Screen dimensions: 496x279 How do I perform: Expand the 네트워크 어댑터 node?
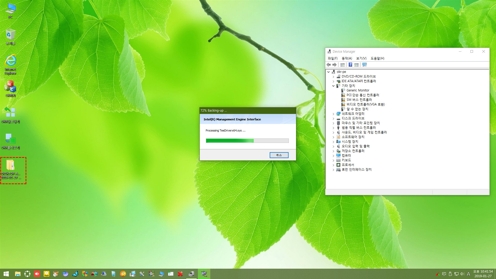(x=333, y=114)
